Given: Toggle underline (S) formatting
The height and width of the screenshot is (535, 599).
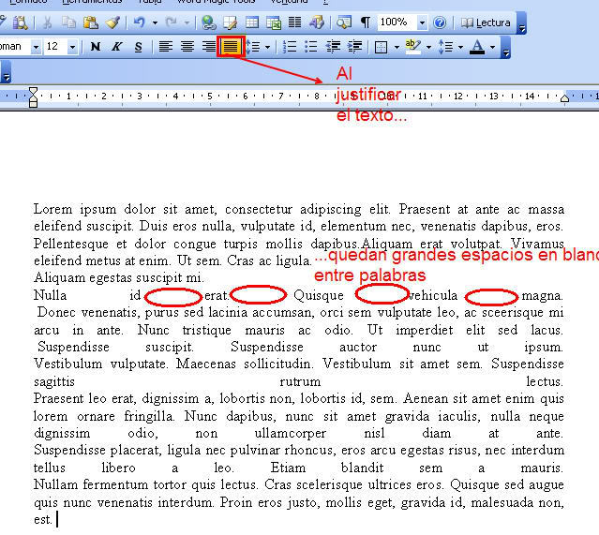Looking at the screenshot, I should click(138, 46).
